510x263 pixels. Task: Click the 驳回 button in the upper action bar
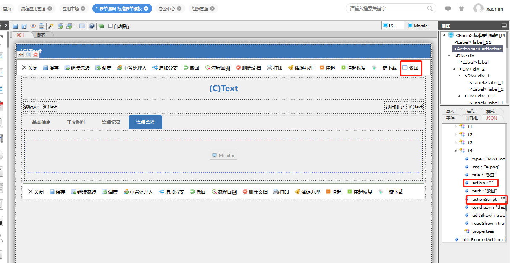410,67
